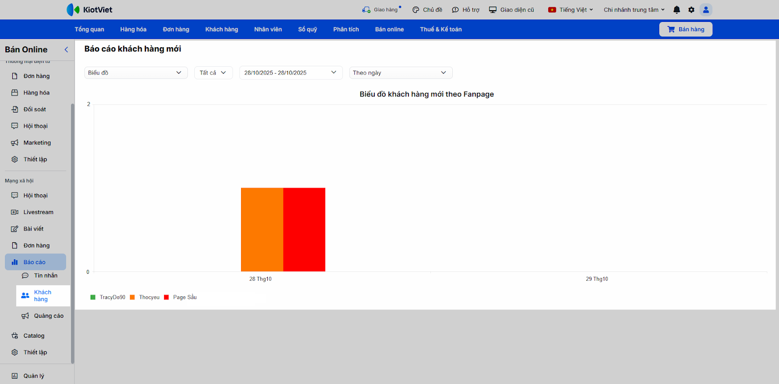Open the Bán online menu
The image size is (779, 384).
point(389,29)
